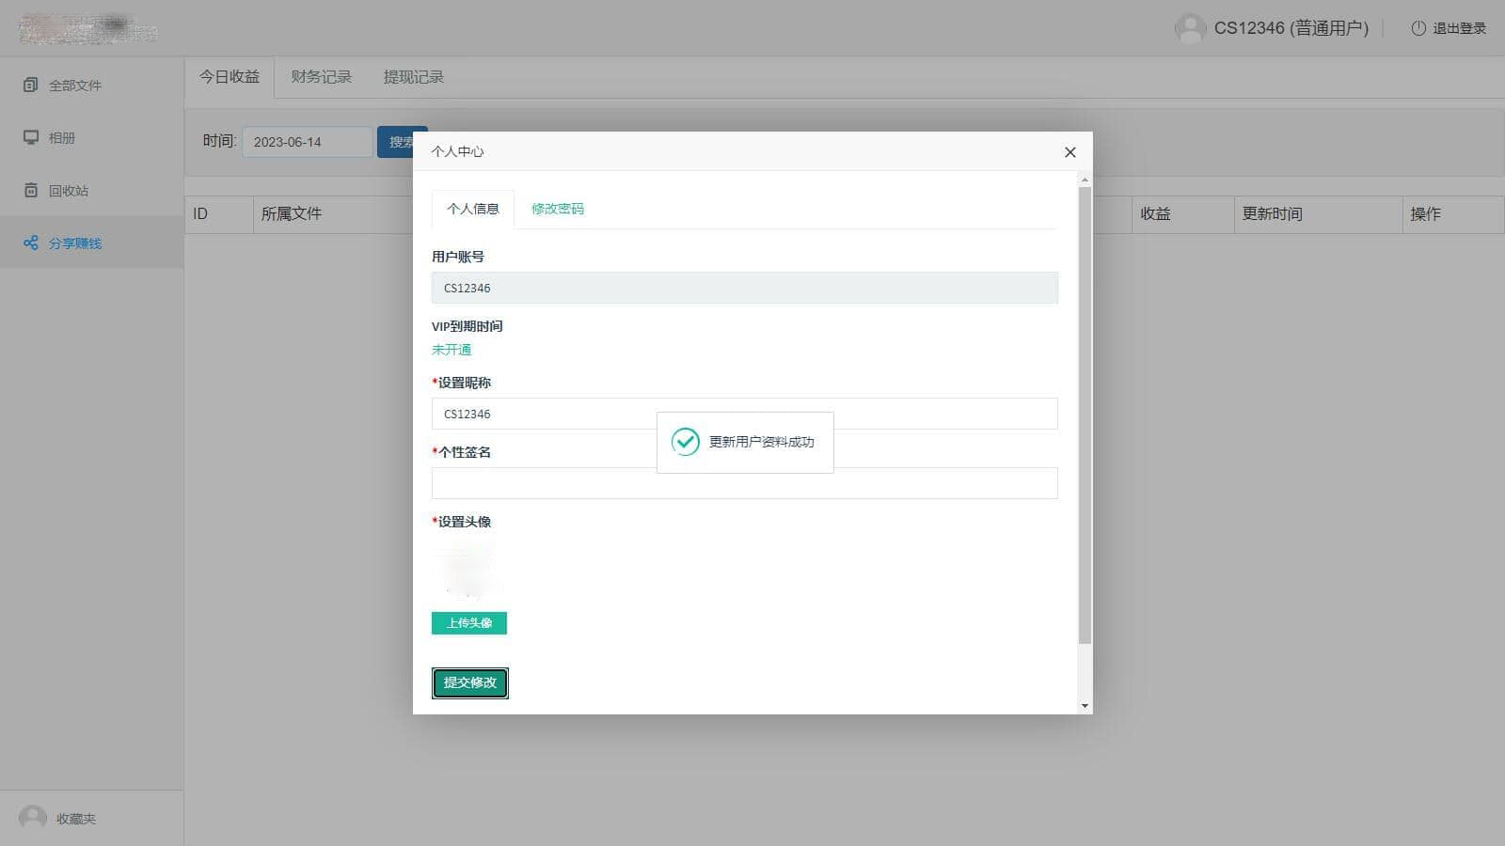Click the dialog scrollbar down arrow
Viewport: 1505px width, 846px height.
point(1085,706)
